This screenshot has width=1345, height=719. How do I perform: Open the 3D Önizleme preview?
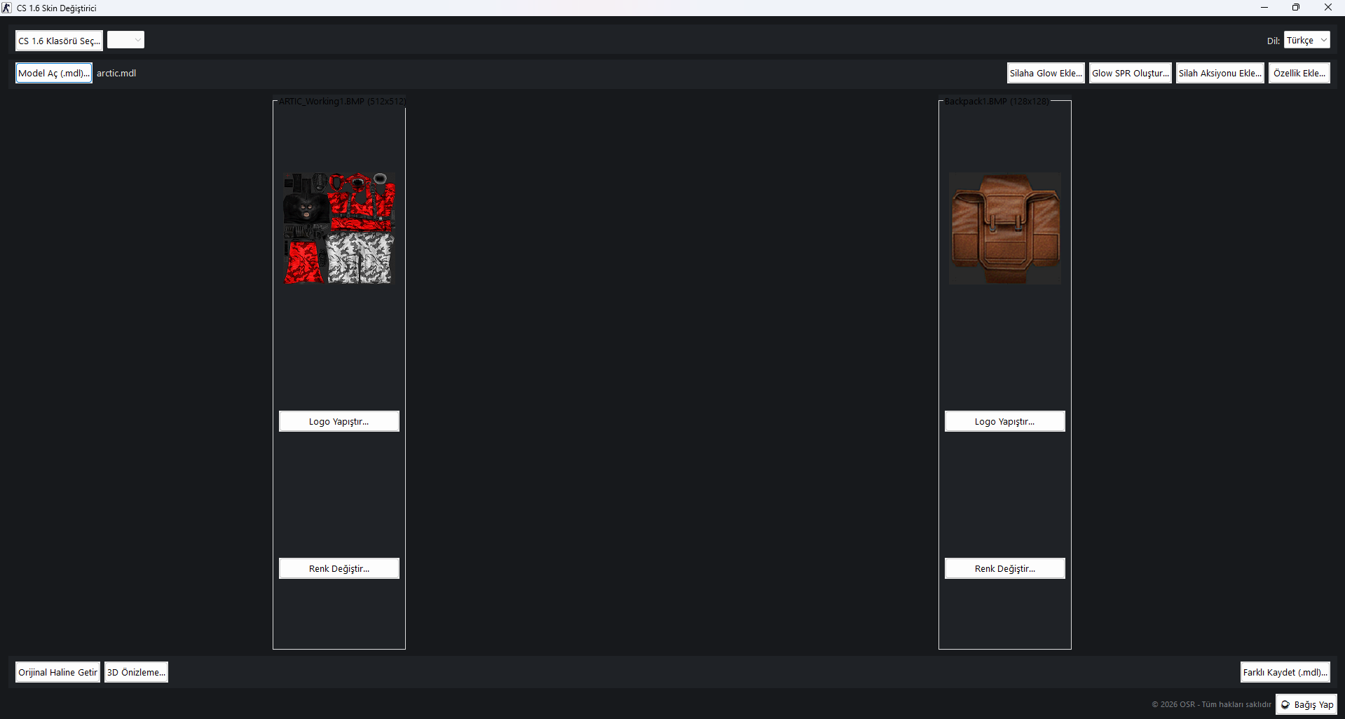(136, 672)
